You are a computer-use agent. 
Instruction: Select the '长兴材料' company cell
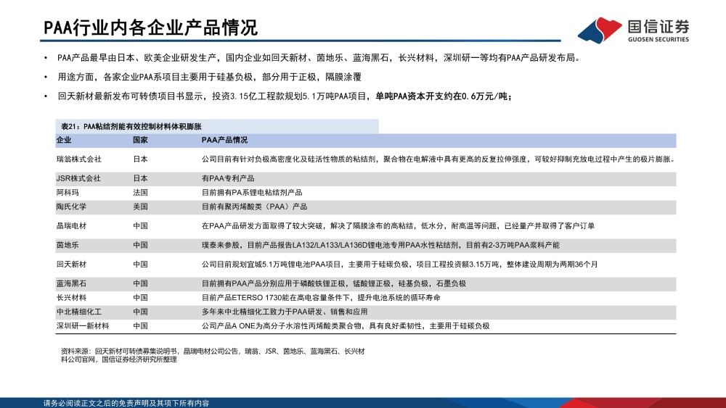pyautogui.click(x=71, y=298)
